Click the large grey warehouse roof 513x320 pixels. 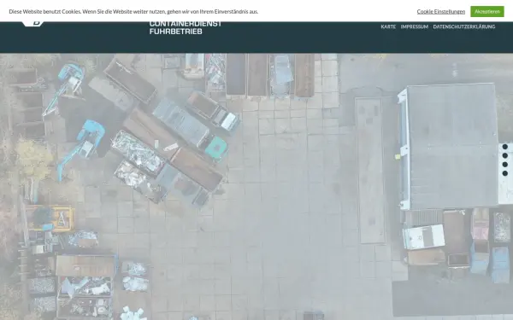click(451, 145)
